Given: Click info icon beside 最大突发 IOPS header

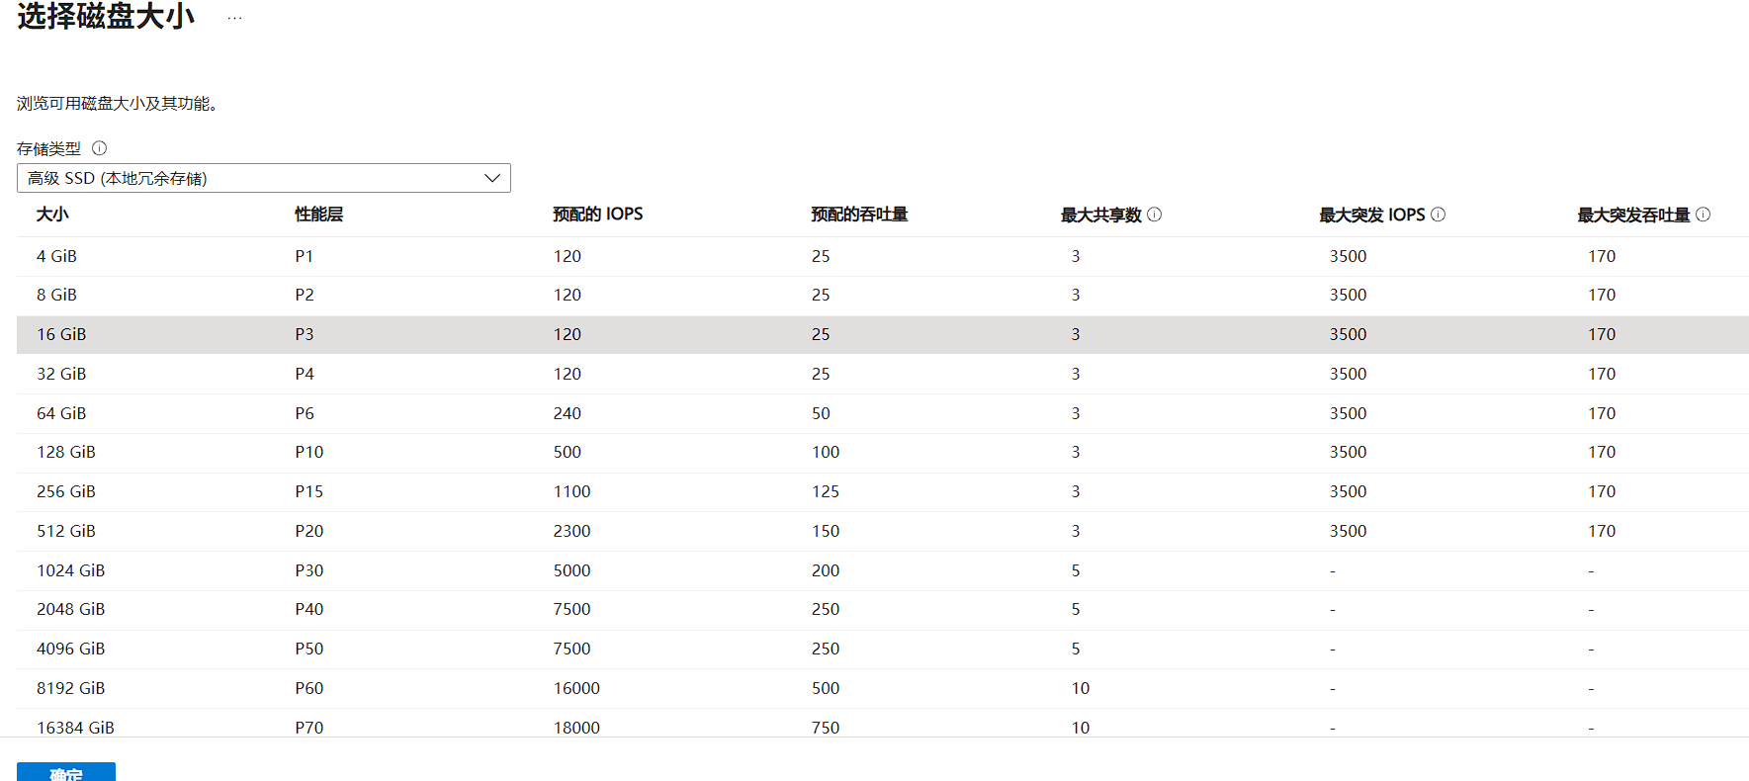Looking at the screenshot, I should tap(1438, 215).
